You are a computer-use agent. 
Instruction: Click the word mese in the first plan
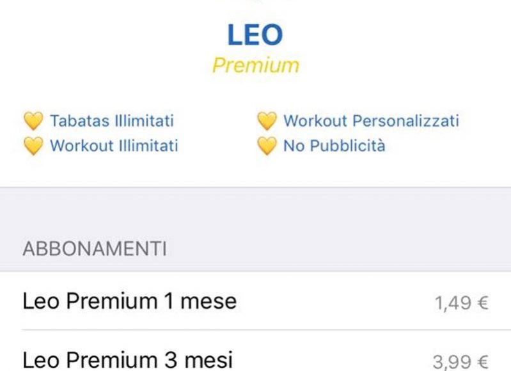(208, 301)
